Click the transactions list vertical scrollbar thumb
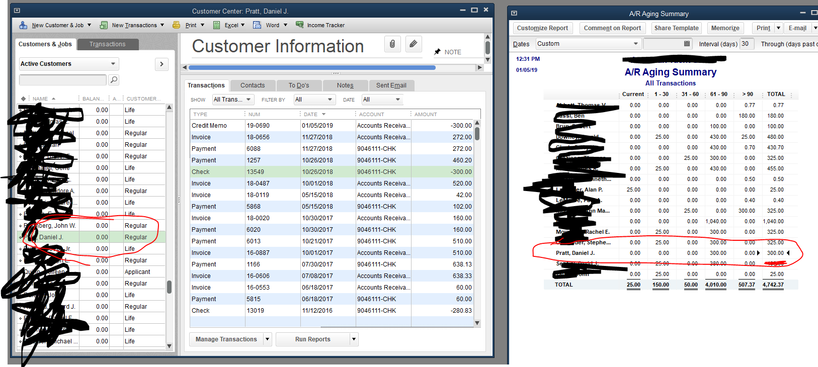Screen dimensions: 818x367 (x=477, y=134)
